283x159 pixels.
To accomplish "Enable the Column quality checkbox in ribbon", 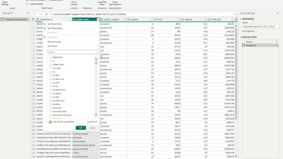I will [x=27, y=4].
